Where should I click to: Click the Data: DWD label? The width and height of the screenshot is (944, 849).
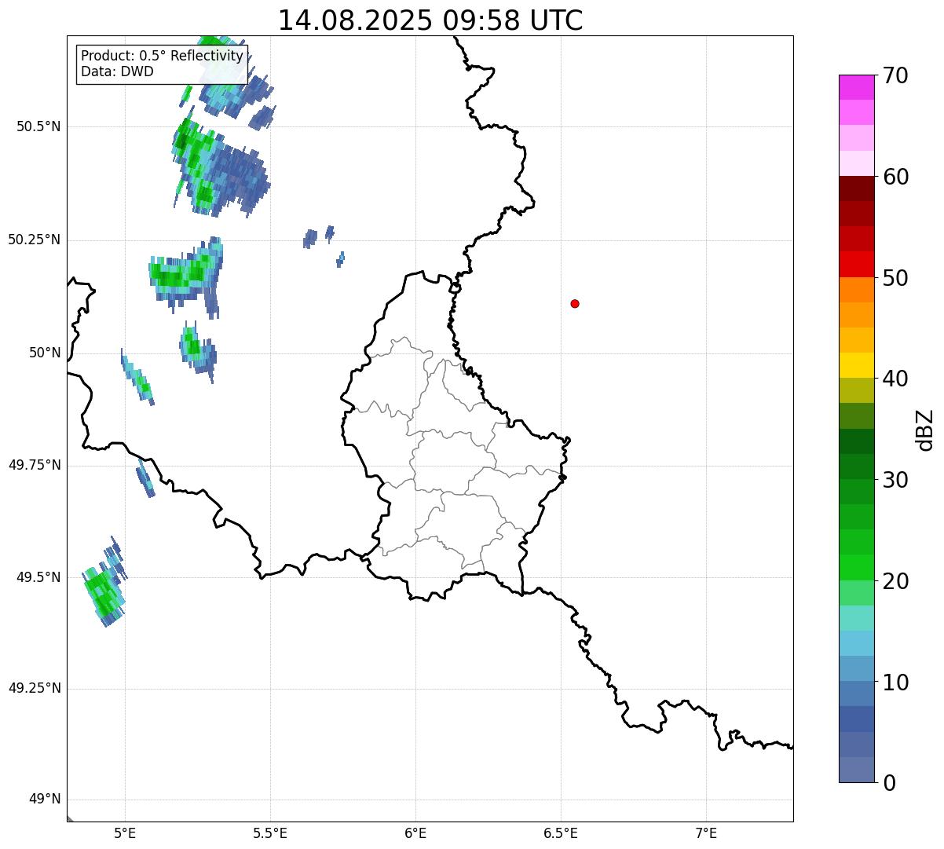117,71
